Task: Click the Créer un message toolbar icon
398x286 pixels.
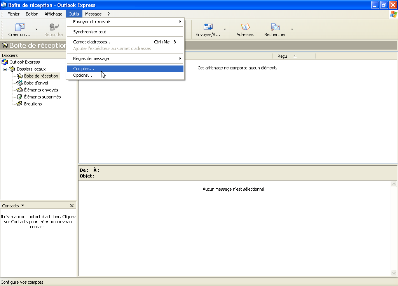Action: [19, 27]
